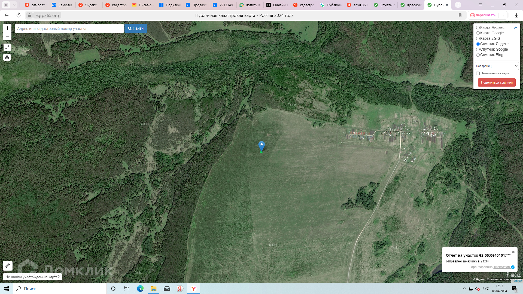This screenshot has height=294, width=523.
Task: Expand the tab groups dropdown arrow
Action: pyautogui.click(x=14, y=5)
